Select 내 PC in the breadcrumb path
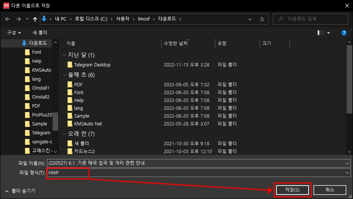The image size is (353, 199). click(x=61, y=19)
